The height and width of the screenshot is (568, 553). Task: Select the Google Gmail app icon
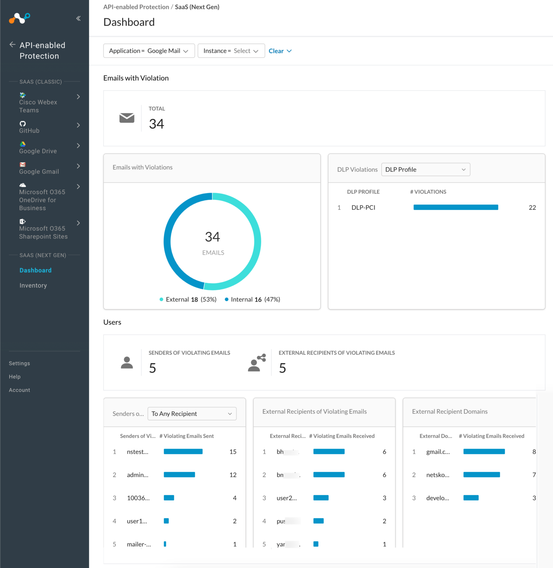pyautogui.click(x=23, y=164)
